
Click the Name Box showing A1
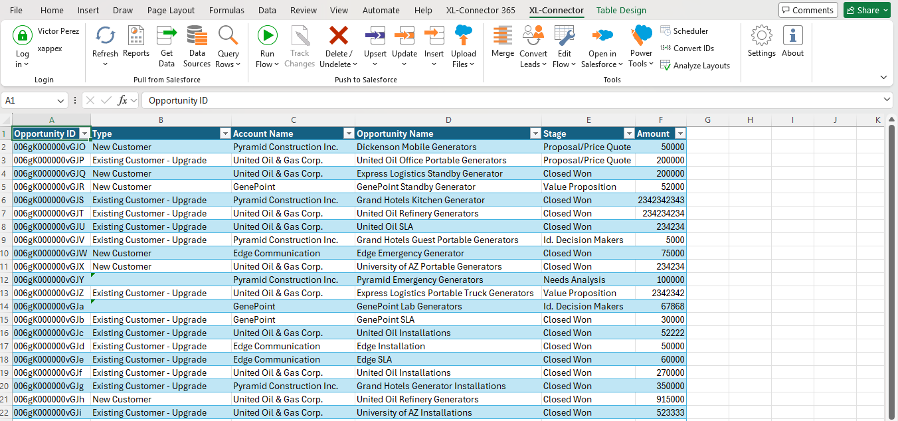28,100
